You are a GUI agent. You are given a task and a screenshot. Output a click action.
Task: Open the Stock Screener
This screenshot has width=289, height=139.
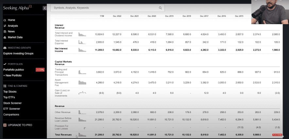13,103
